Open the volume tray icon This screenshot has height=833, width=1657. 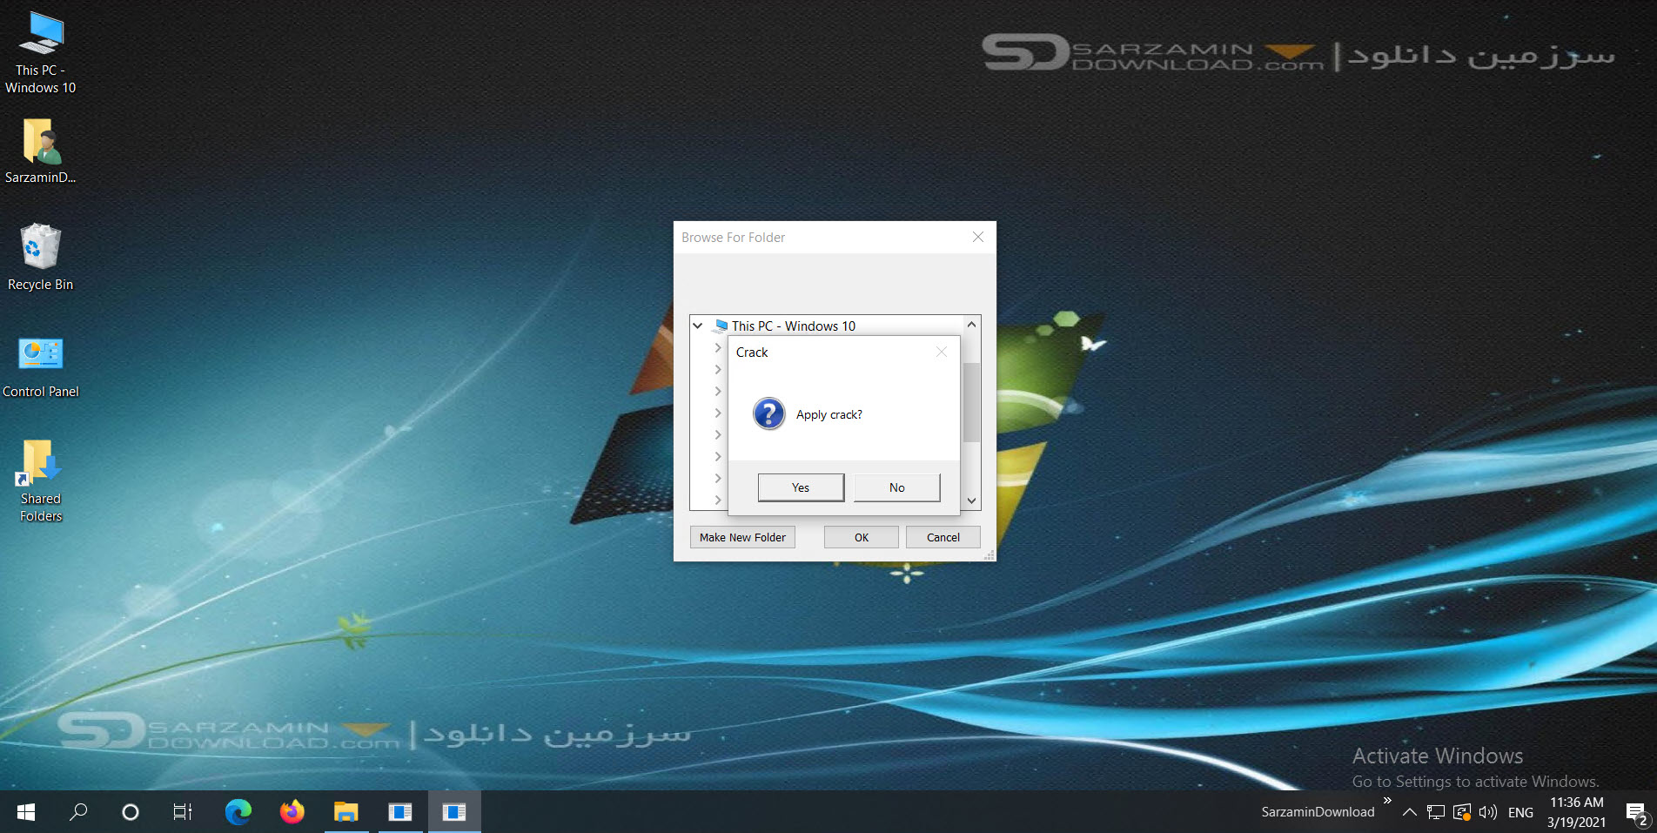click(1488, 812)
